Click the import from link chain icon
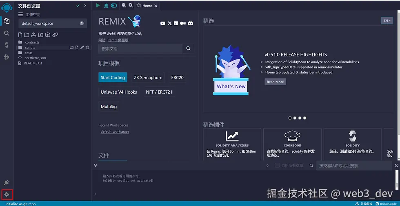Image resolution: width=400 pixels, height=206 pixels. click(56, 35)
